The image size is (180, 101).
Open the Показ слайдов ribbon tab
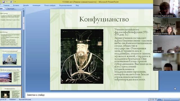(50, 5)
